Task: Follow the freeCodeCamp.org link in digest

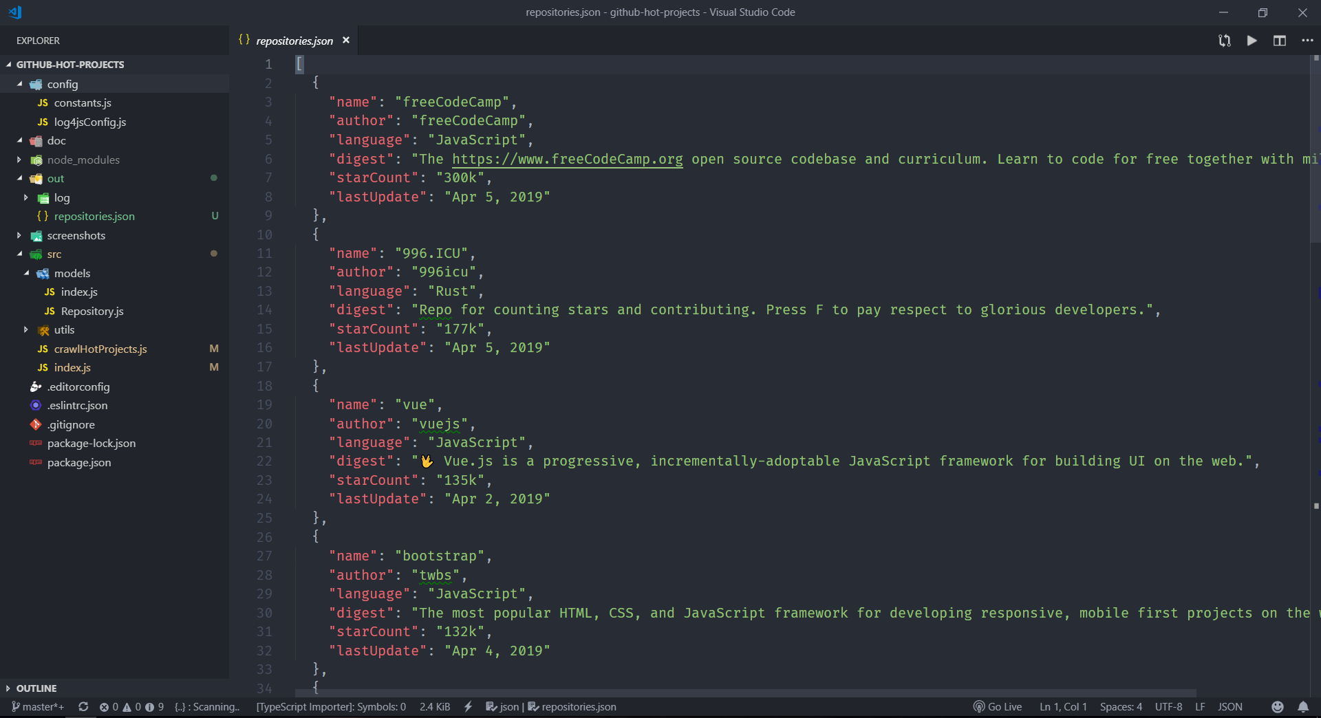Action: tap(568, 159)
